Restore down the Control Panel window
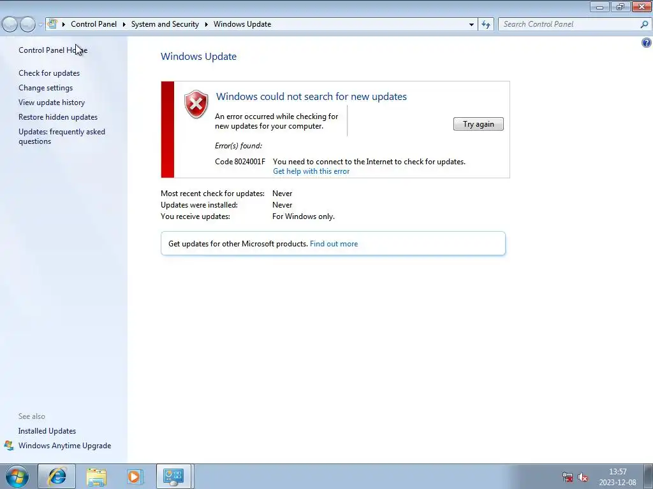The height and width of the screenshot is (489, 653). click(x=620, y=6)
